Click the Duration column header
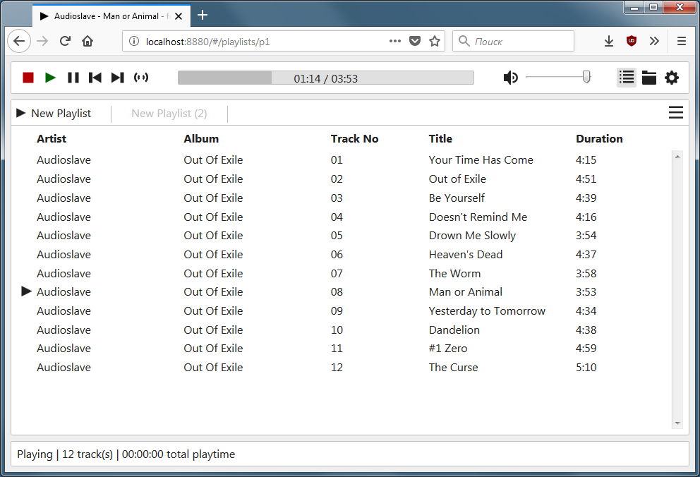 [599, 139]
